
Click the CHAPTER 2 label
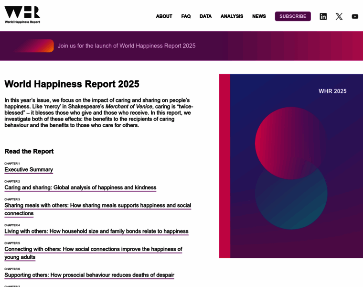[x=12, y=181]
